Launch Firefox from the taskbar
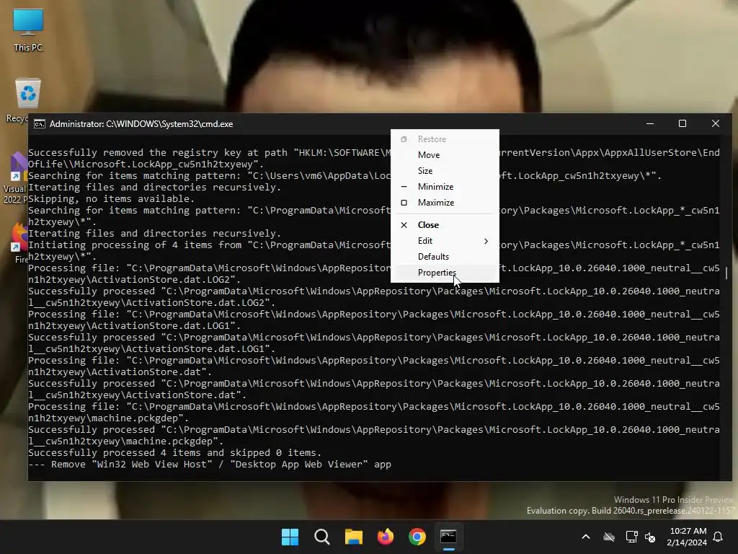The height and width of the screenshot is (554, 738). (386, 537)
